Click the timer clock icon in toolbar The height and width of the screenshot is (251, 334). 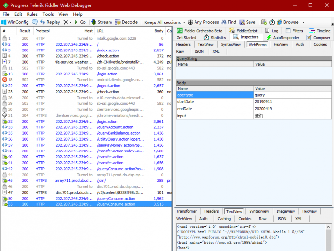point(272,22)
